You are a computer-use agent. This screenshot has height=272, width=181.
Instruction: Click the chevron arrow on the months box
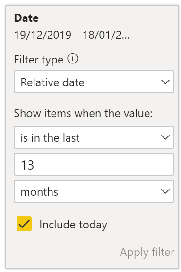(165, 191)
